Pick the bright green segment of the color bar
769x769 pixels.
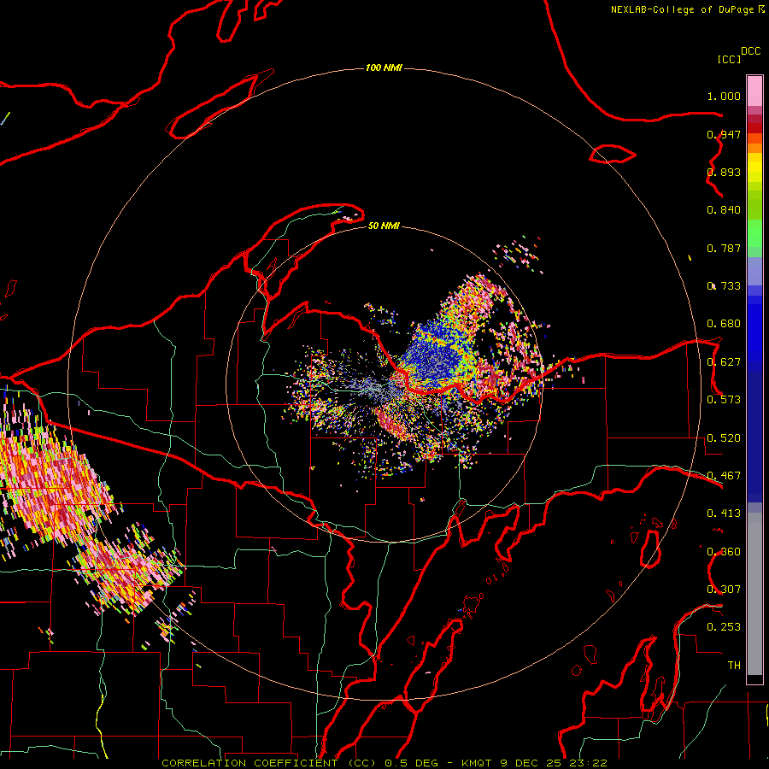point(754,233)
